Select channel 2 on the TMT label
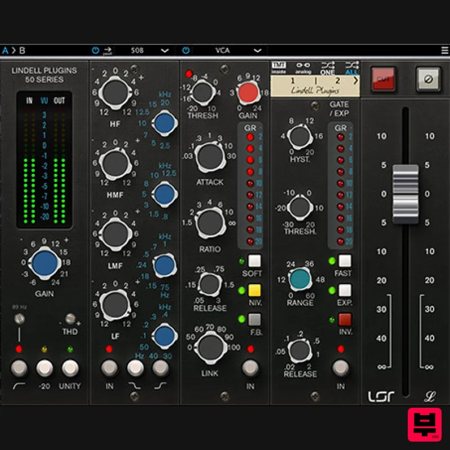The width and height of the screenshot is (450, 450). click(337, 80)
